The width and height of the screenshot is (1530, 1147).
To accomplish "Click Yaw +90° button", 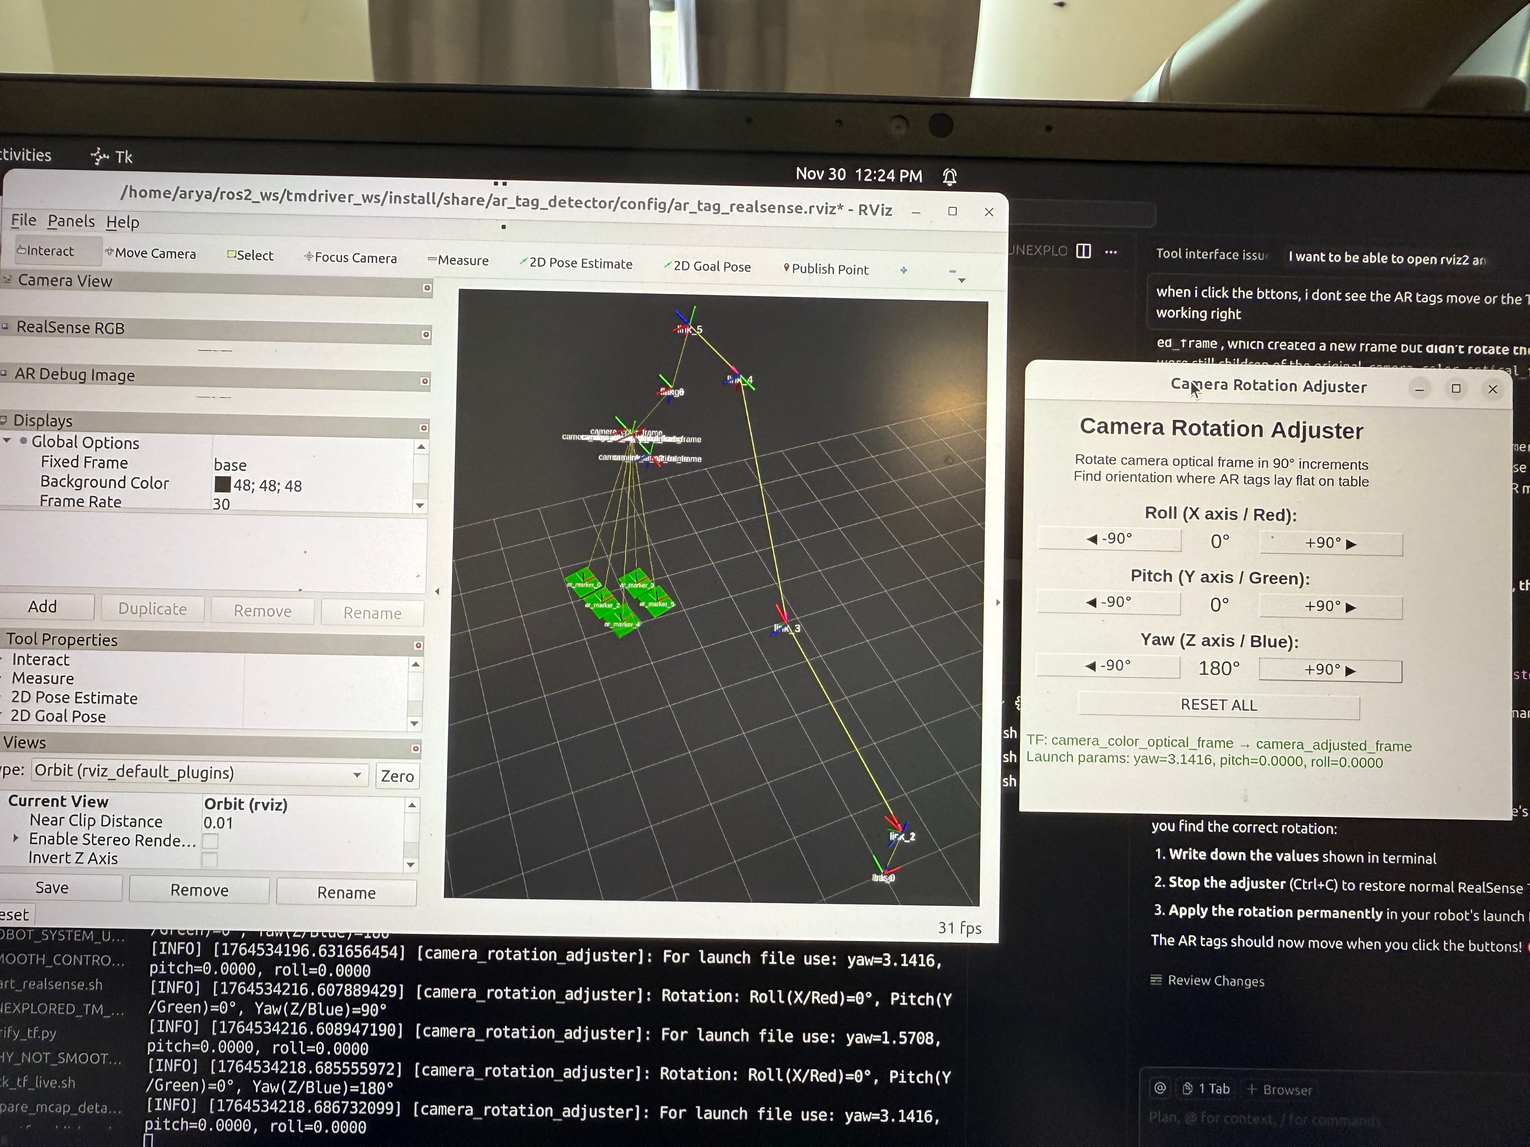I will (1330, 670).
